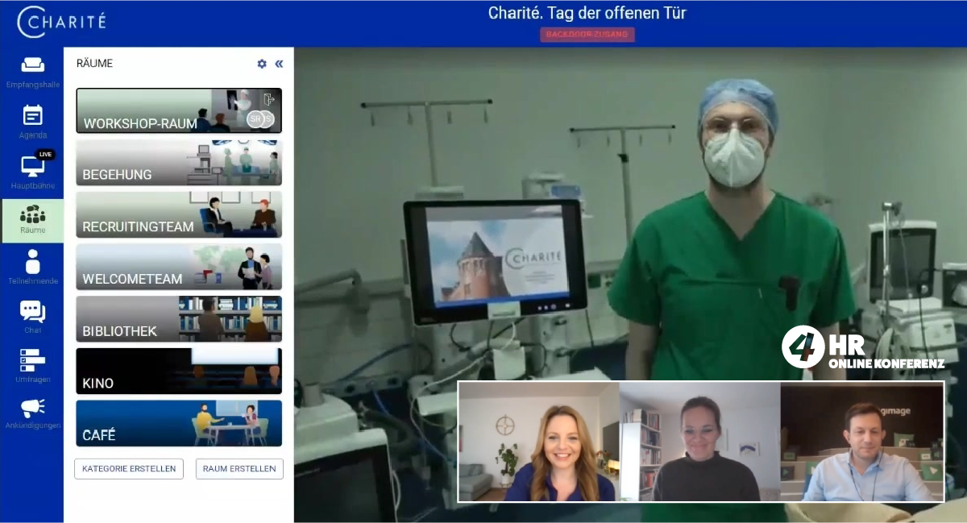Enter the KINO room card

pos(179,371)
